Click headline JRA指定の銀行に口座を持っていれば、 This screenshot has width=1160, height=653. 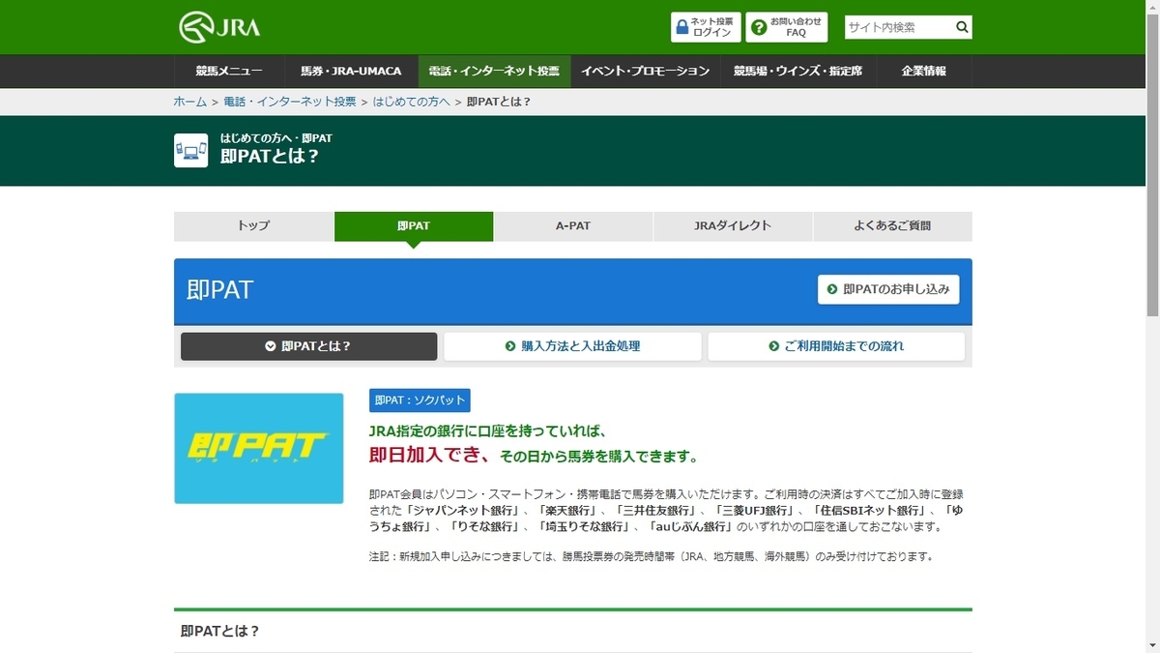point(487,431)
